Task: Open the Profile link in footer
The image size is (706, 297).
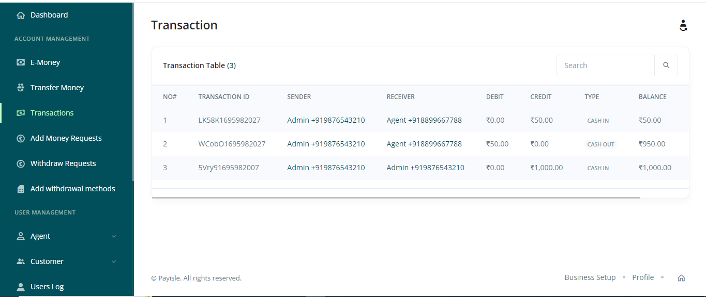Action: coord(642,277)
